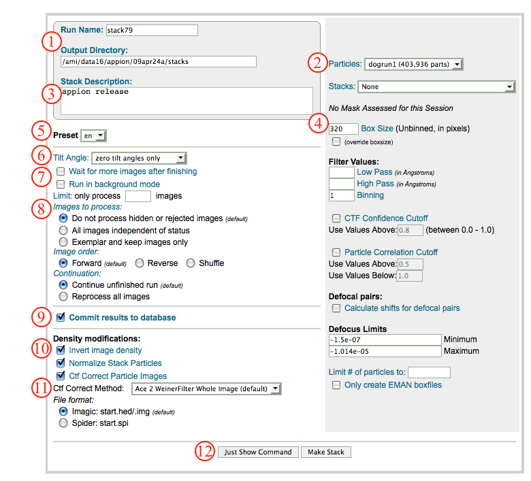
Task: Check the CTF Confidence Cutoff box
Action: coord(336,218)
